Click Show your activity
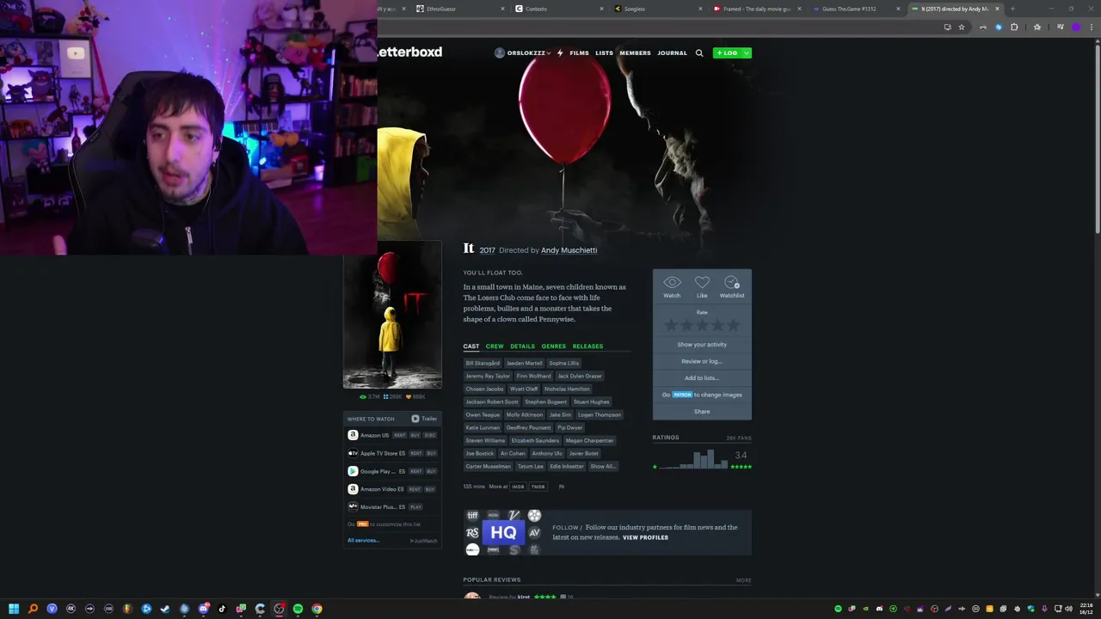 pyautogui.click(x=702, y=345)
